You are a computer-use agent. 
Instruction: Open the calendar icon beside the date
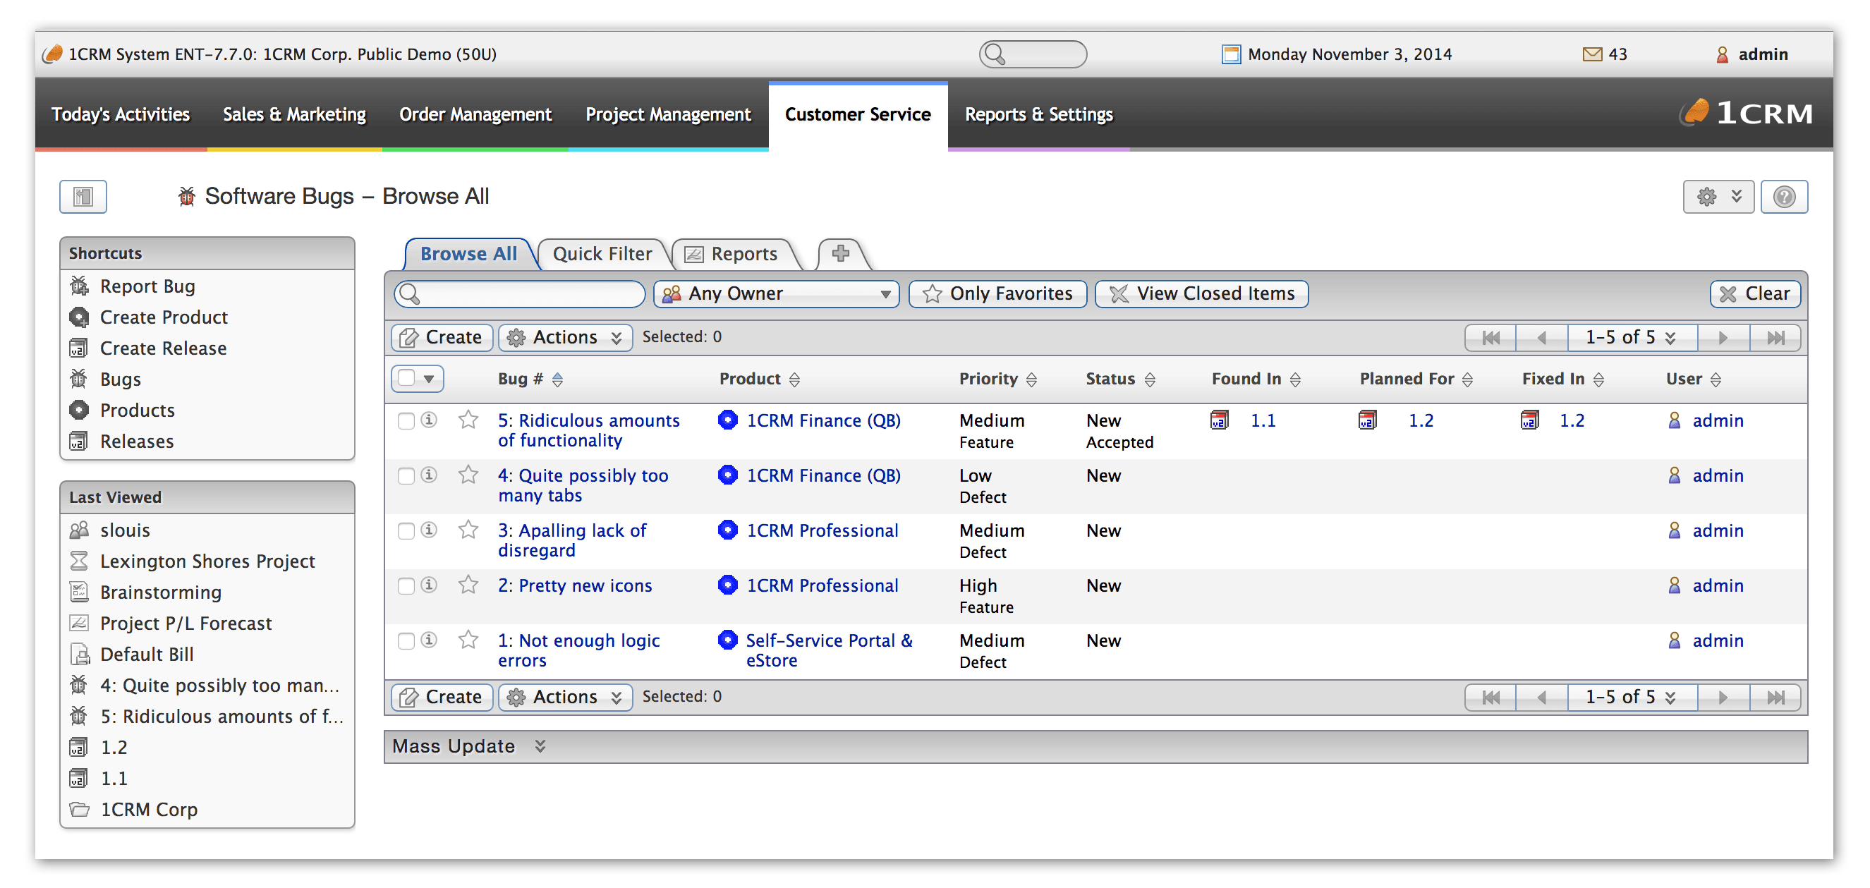[1231, 54]
